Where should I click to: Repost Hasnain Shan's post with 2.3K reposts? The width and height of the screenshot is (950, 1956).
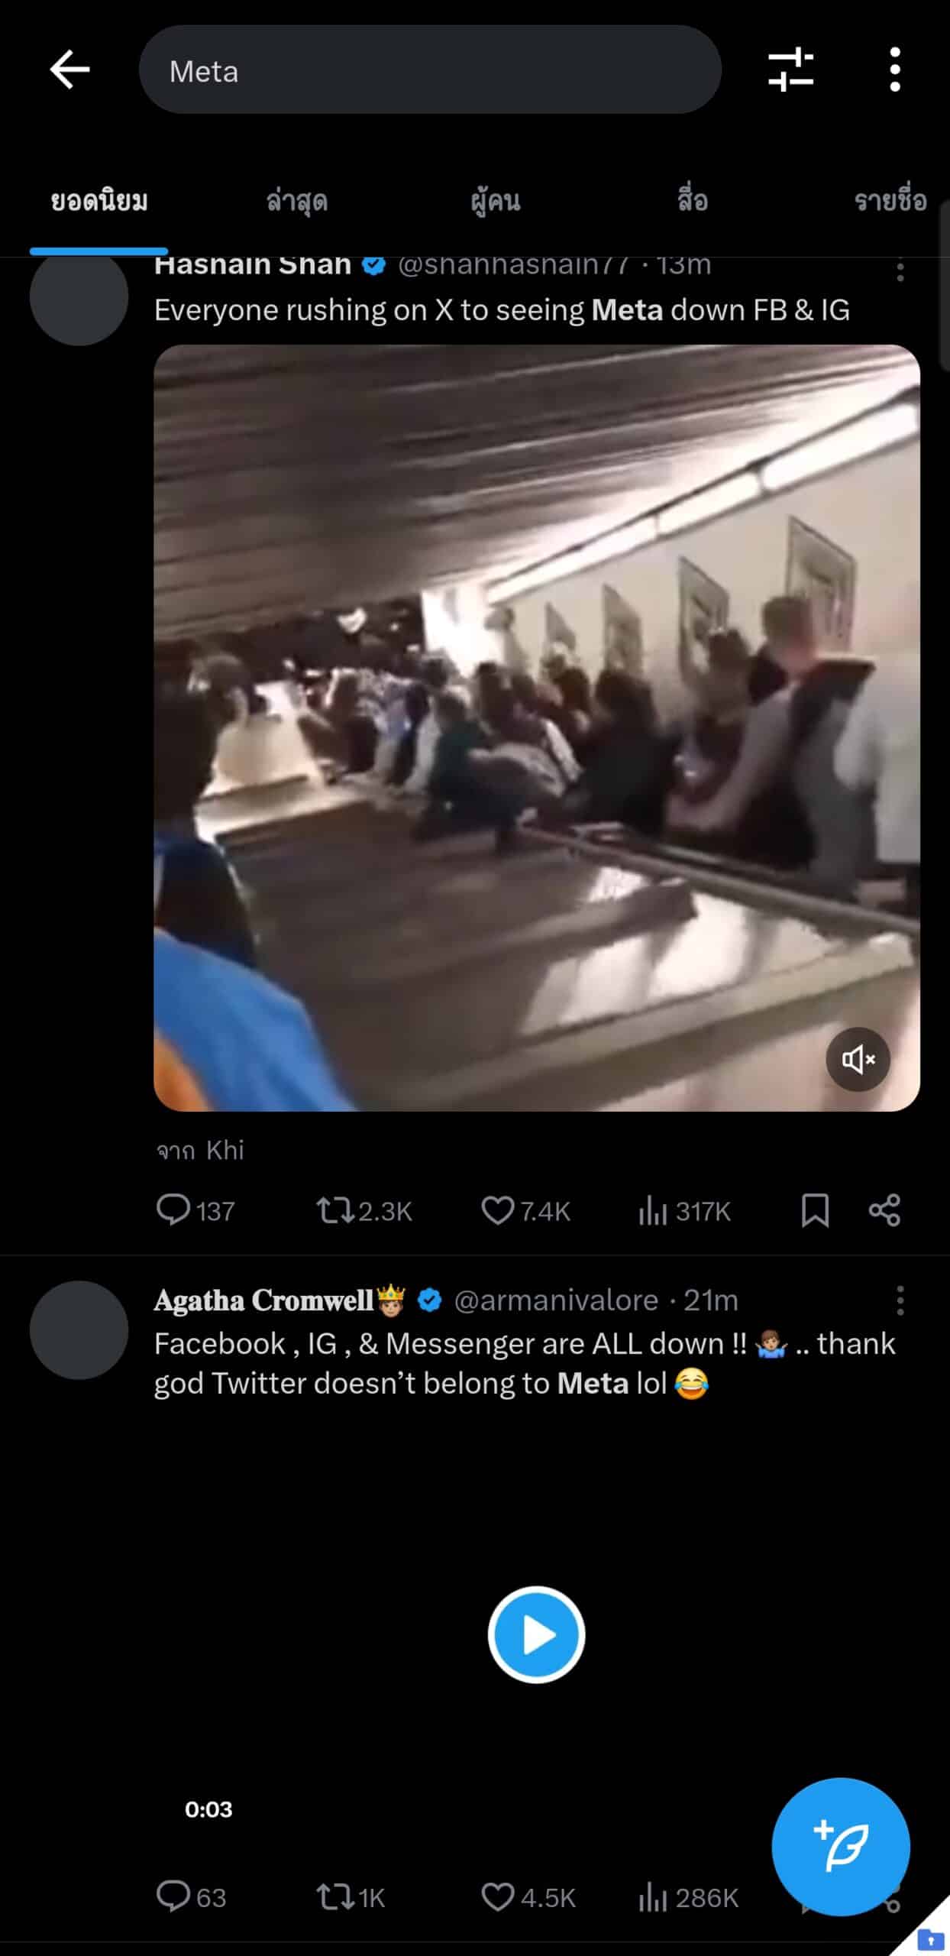pos(364,1211)
